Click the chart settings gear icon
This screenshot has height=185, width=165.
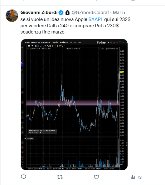[111, 43]
